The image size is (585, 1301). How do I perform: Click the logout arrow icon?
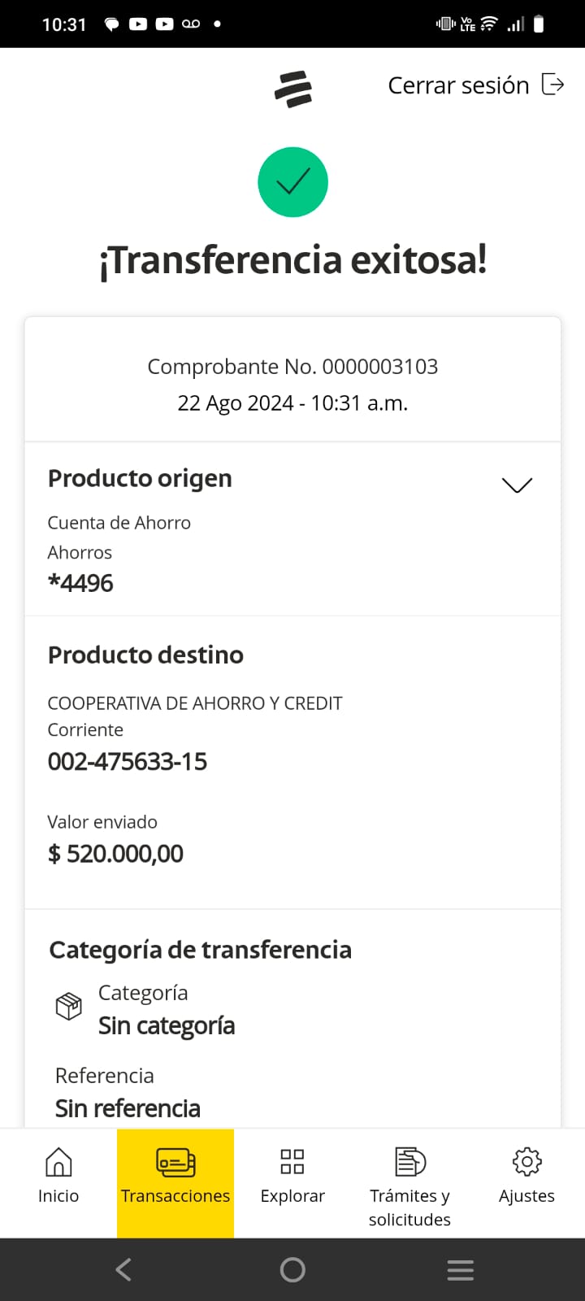(553, 85)
